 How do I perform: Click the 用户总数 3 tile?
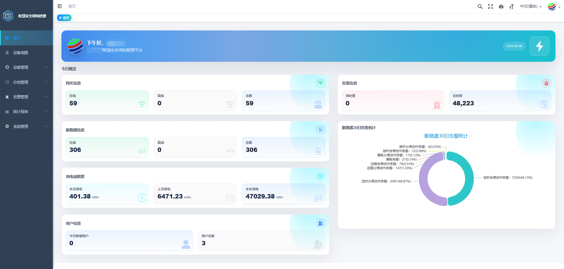261,241
